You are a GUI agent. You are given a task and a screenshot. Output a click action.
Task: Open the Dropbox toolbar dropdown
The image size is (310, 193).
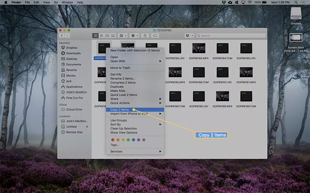click(x=189, y=36)
